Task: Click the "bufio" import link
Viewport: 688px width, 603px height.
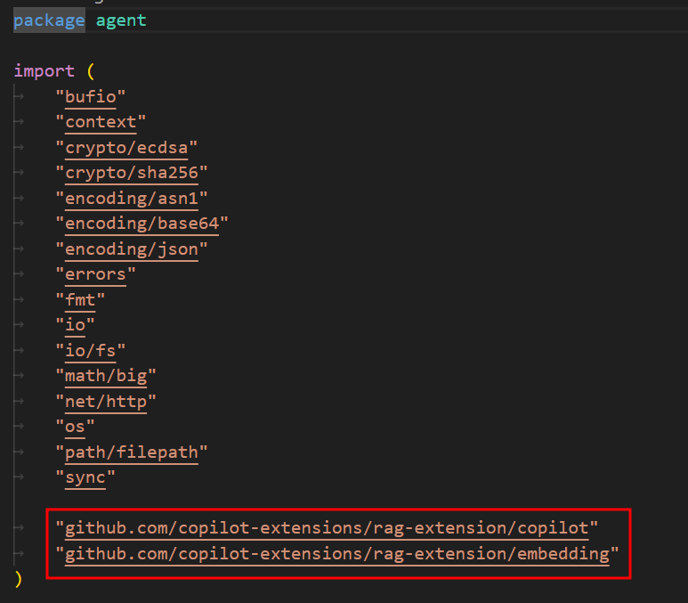Action: (x=91, y=97)
